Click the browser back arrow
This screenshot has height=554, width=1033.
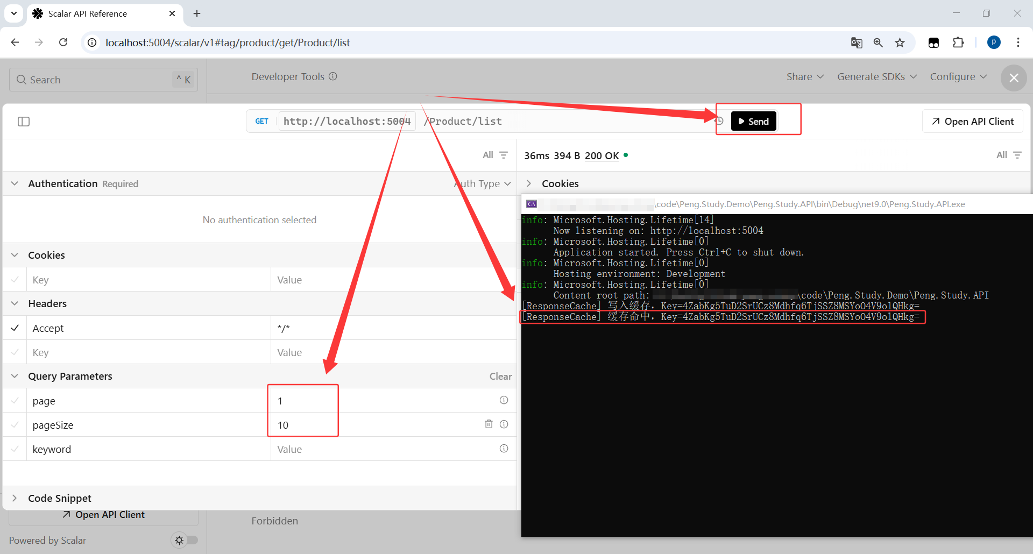pyautogui.click(x=15, y=42)
